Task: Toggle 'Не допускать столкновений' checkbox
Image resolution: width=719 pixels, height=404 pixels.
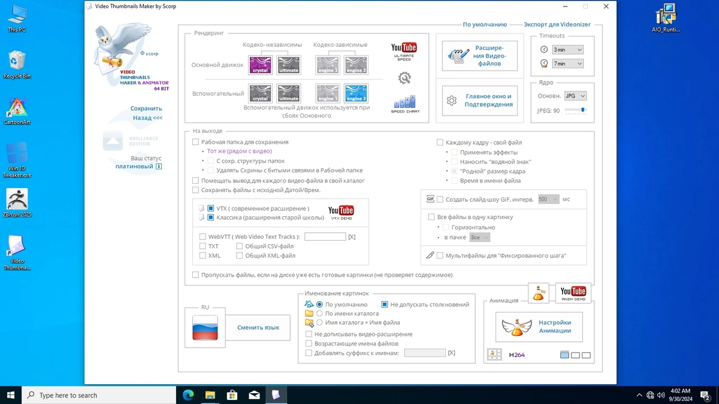Action: tap(385, 305)
